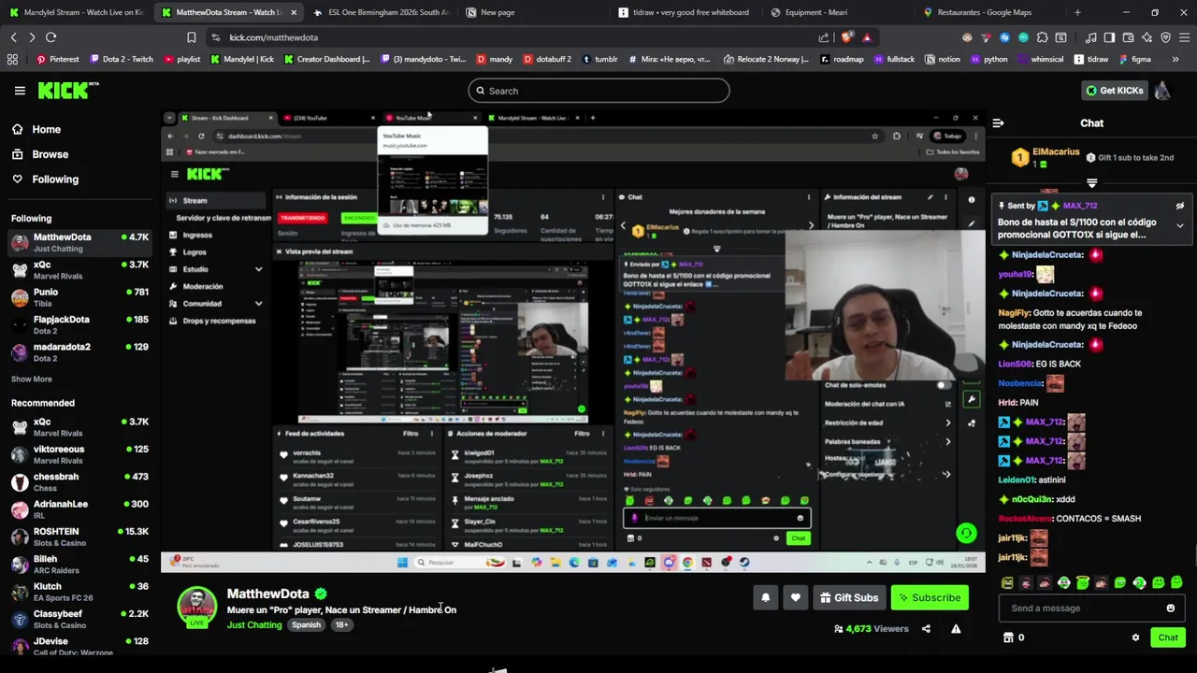Open emoji picker in message box
The height and width of the screenshot is (673, 1197).
click(x=1170, y=609)
